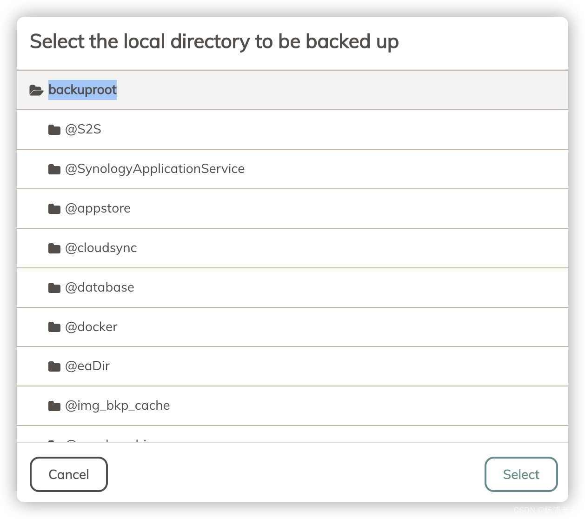Click the open folder icon beside backuproot

[x=36, y=90]
